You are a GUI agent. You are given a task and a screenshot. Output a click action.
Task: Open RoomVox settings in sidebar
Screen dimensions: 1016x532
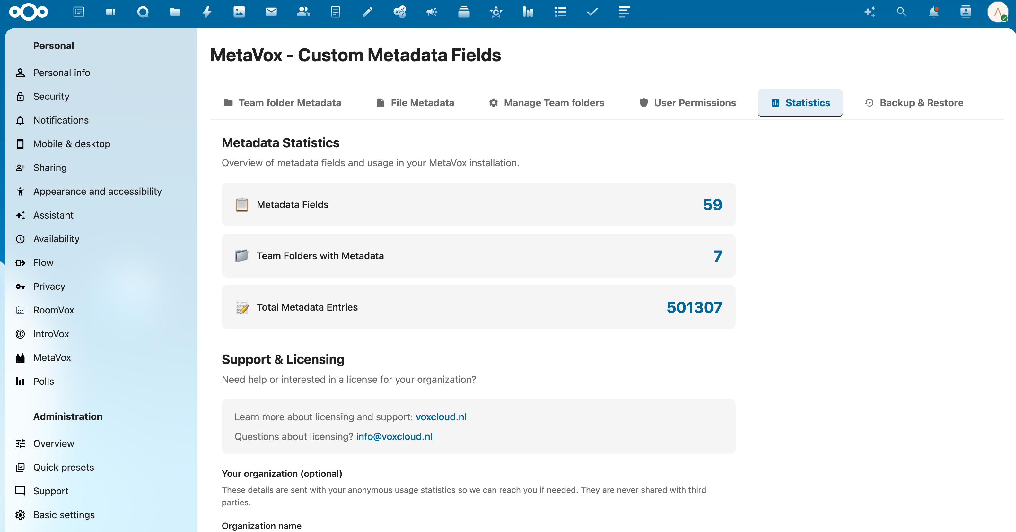click(101, 310)
